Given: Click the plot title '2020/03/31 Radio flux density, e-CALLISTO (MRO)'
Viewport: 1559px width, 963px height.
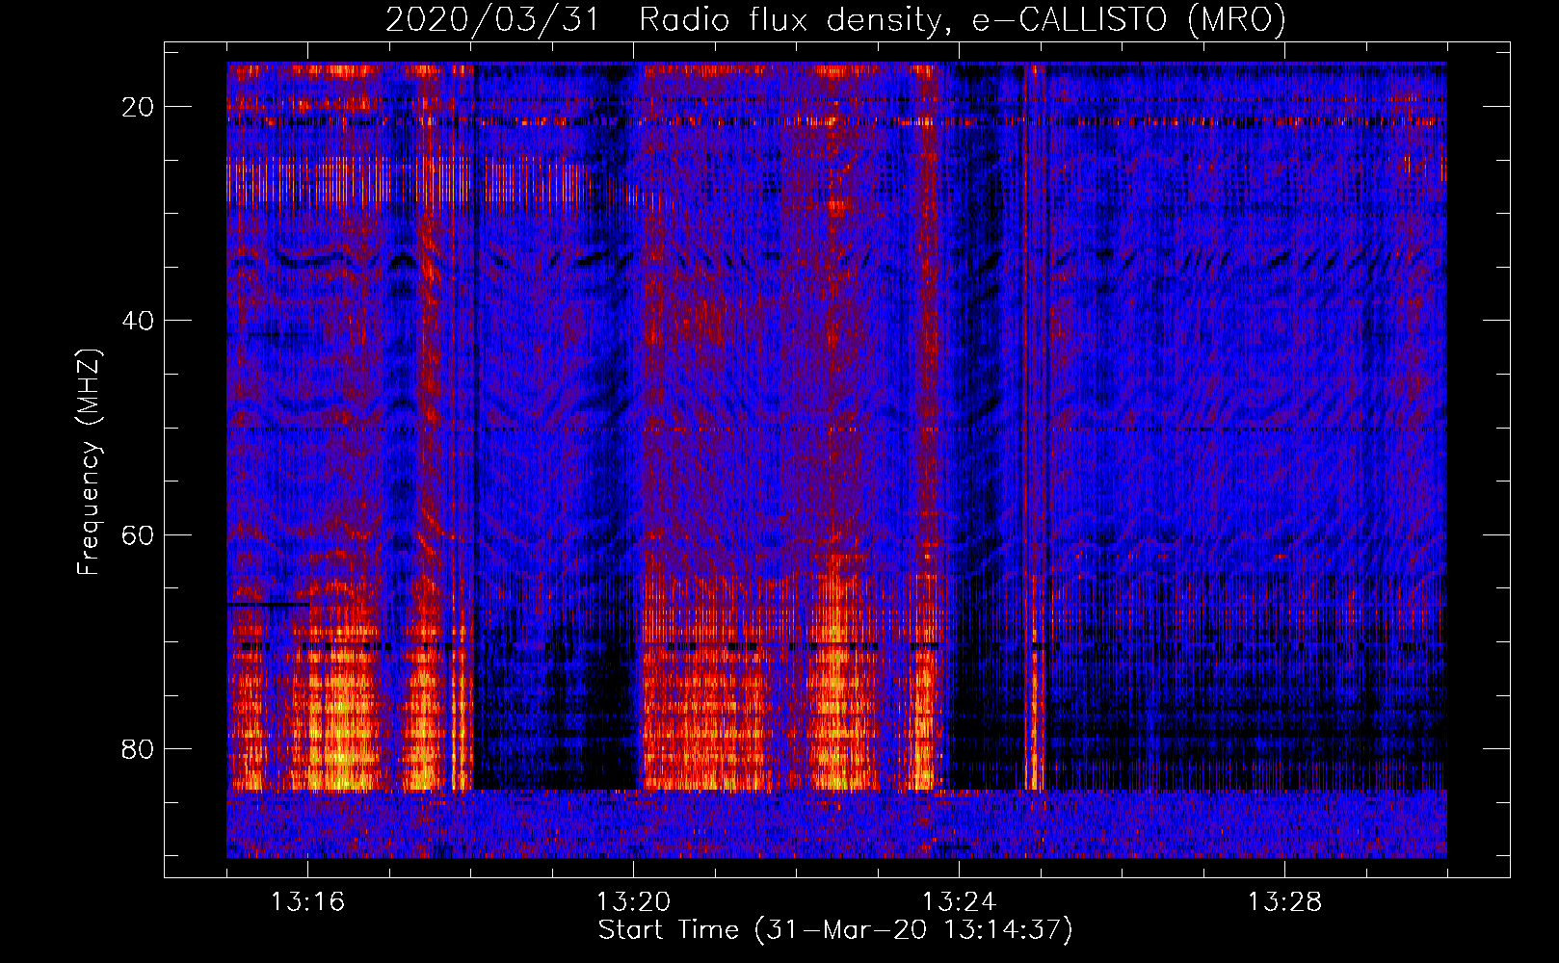Looking at the screenshot, I should pyautogui.click(x=835, y=19).
